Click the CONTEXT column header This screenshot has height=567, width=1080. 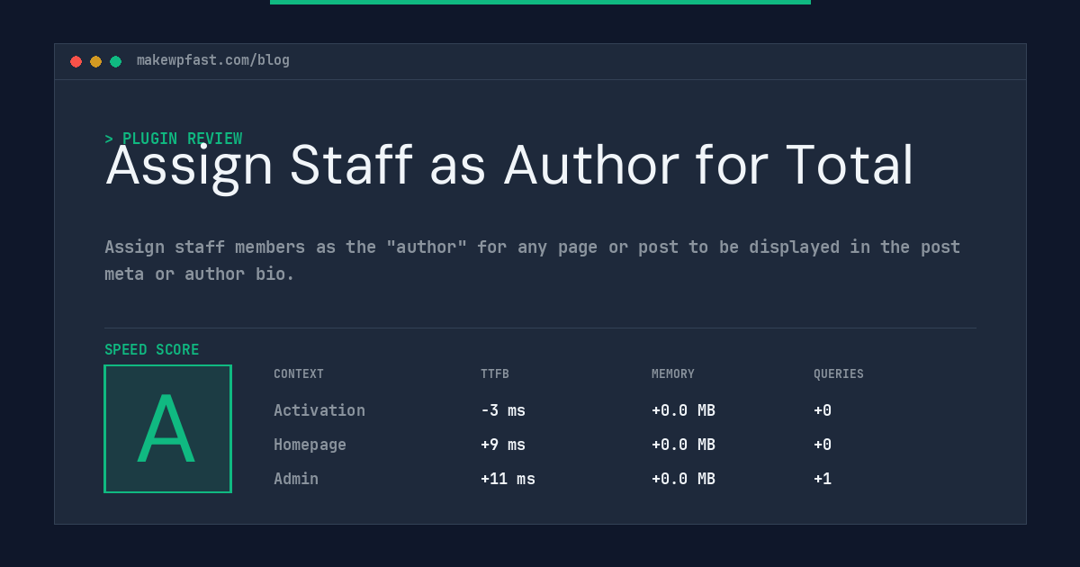point(299,373)
